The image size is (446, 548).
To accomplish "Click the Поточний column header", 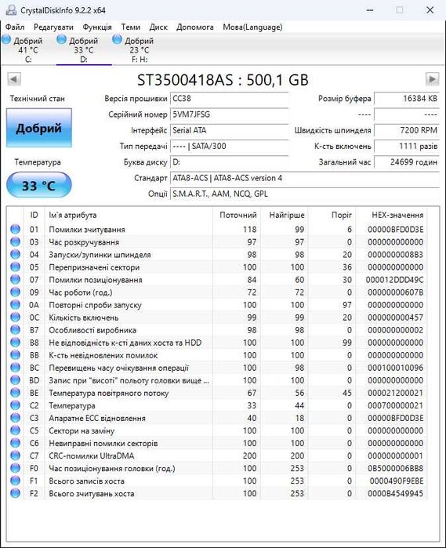I will click(x=237, y=215).
